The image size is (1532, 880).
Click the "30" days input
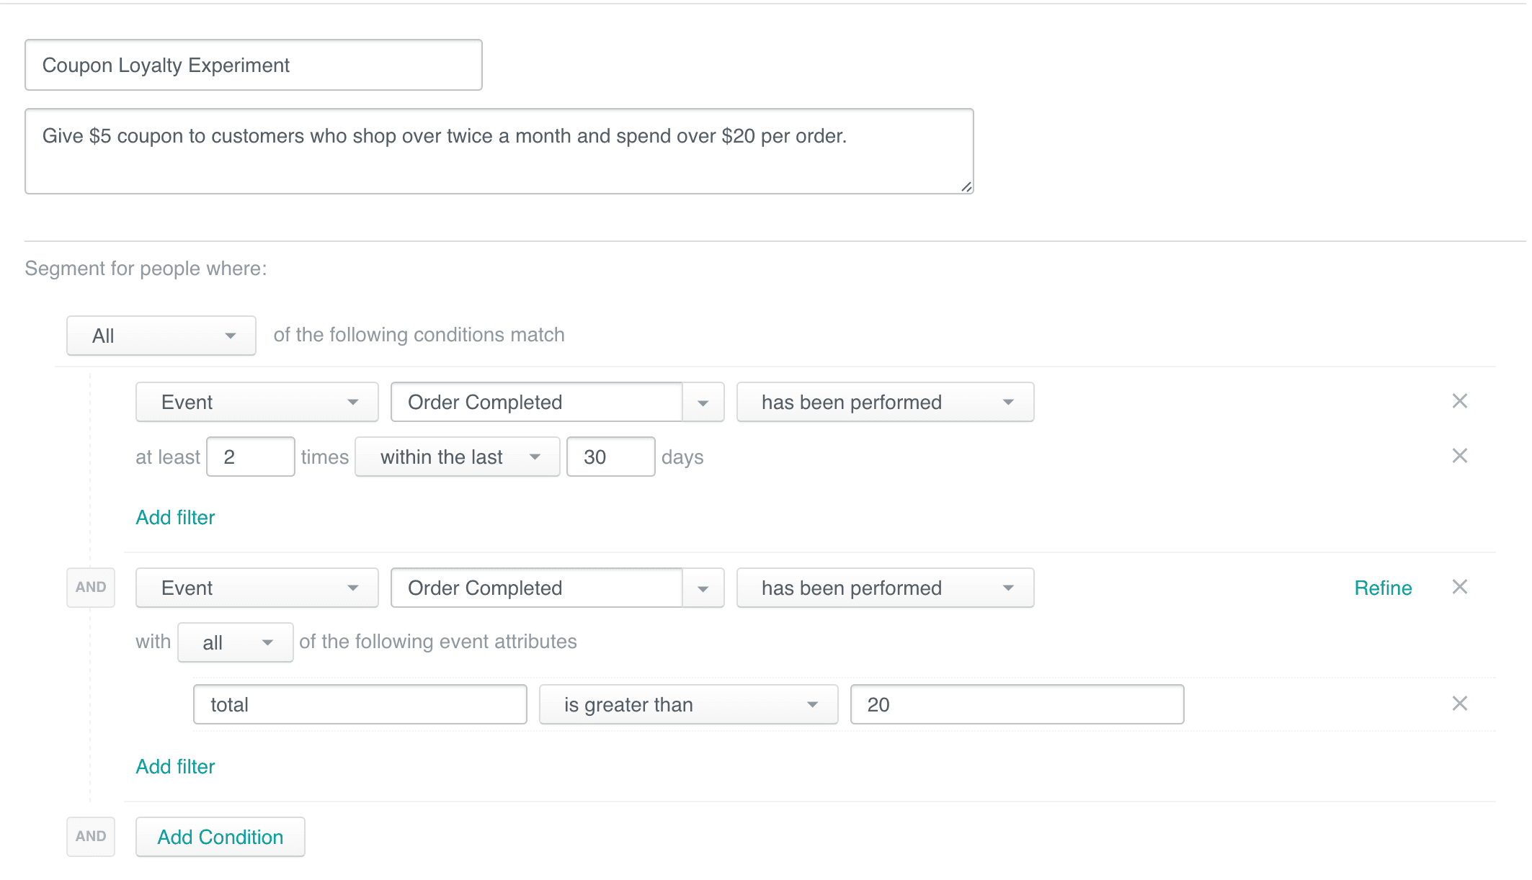(x=610, y=457)
